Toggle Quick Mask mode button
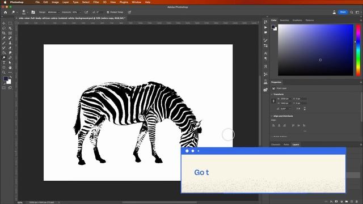 (4, 88)
